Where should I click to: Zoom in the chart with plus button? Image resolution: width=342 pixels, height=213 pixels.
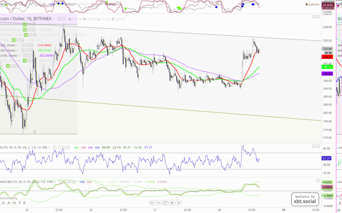[172, 202]
